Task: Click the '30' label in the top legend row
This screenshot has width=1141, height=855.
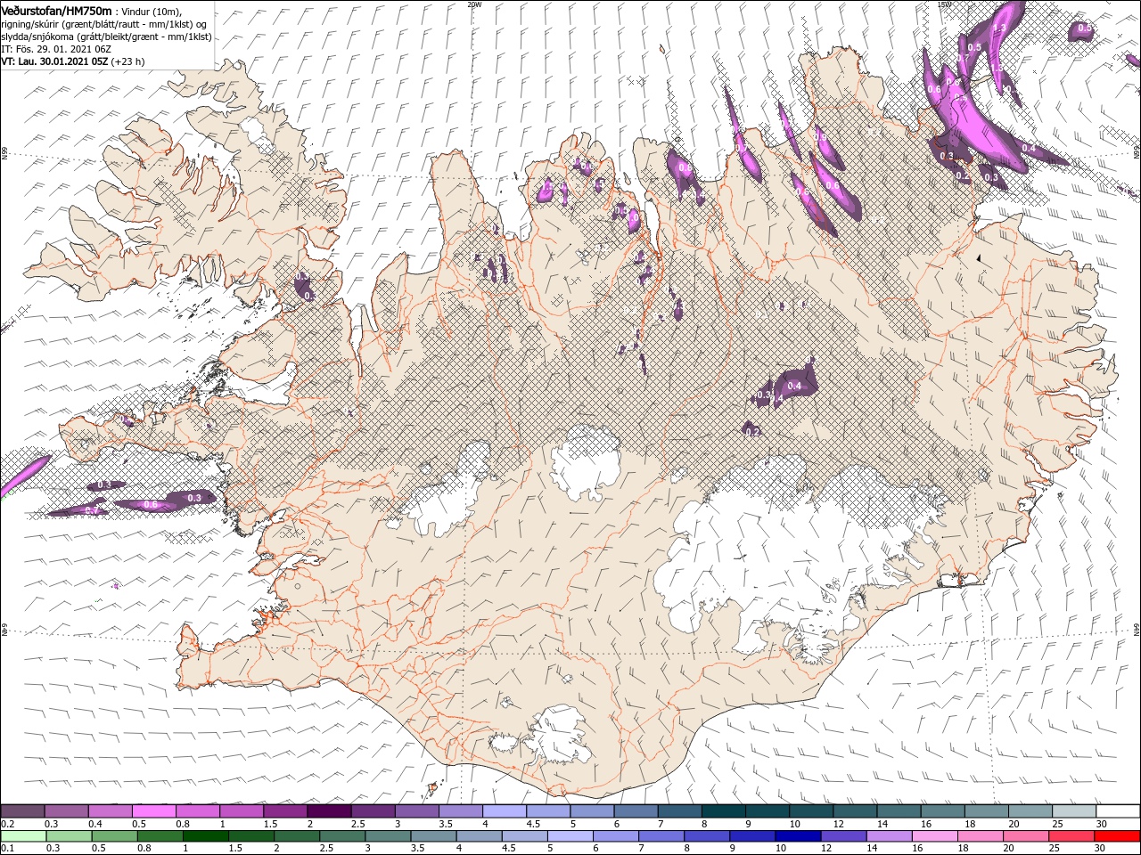Action: (x=1102, y=824)
